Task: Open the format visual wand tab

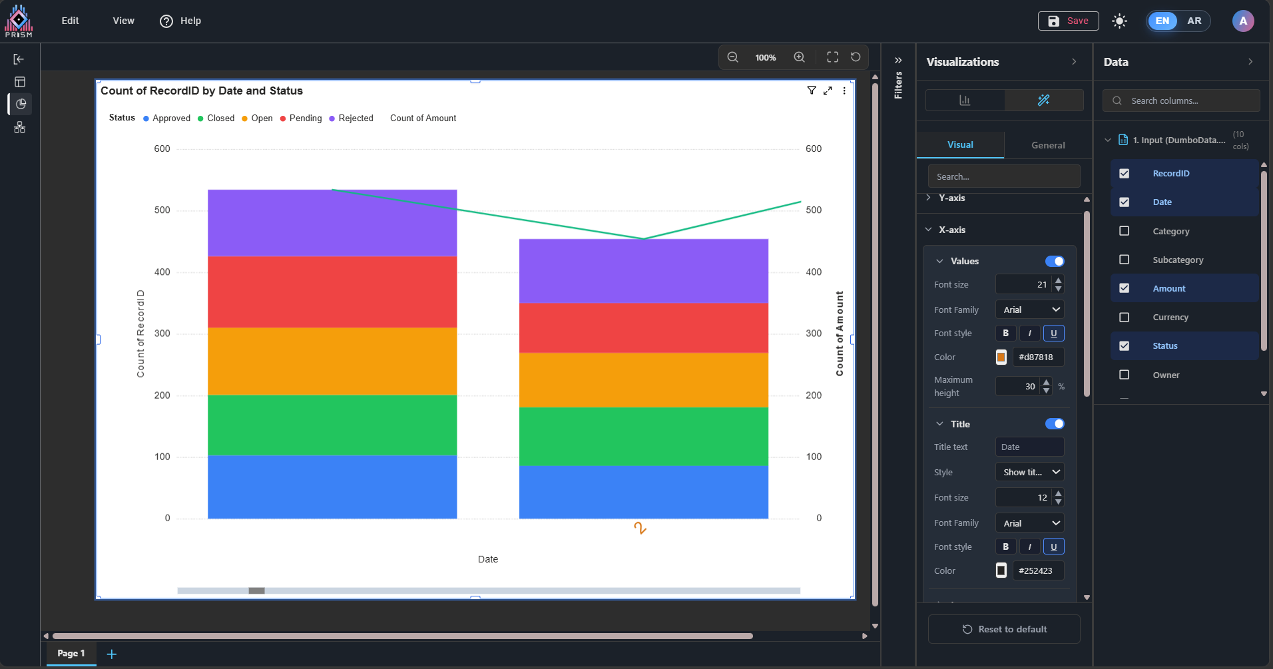Action: (1043, 101)
